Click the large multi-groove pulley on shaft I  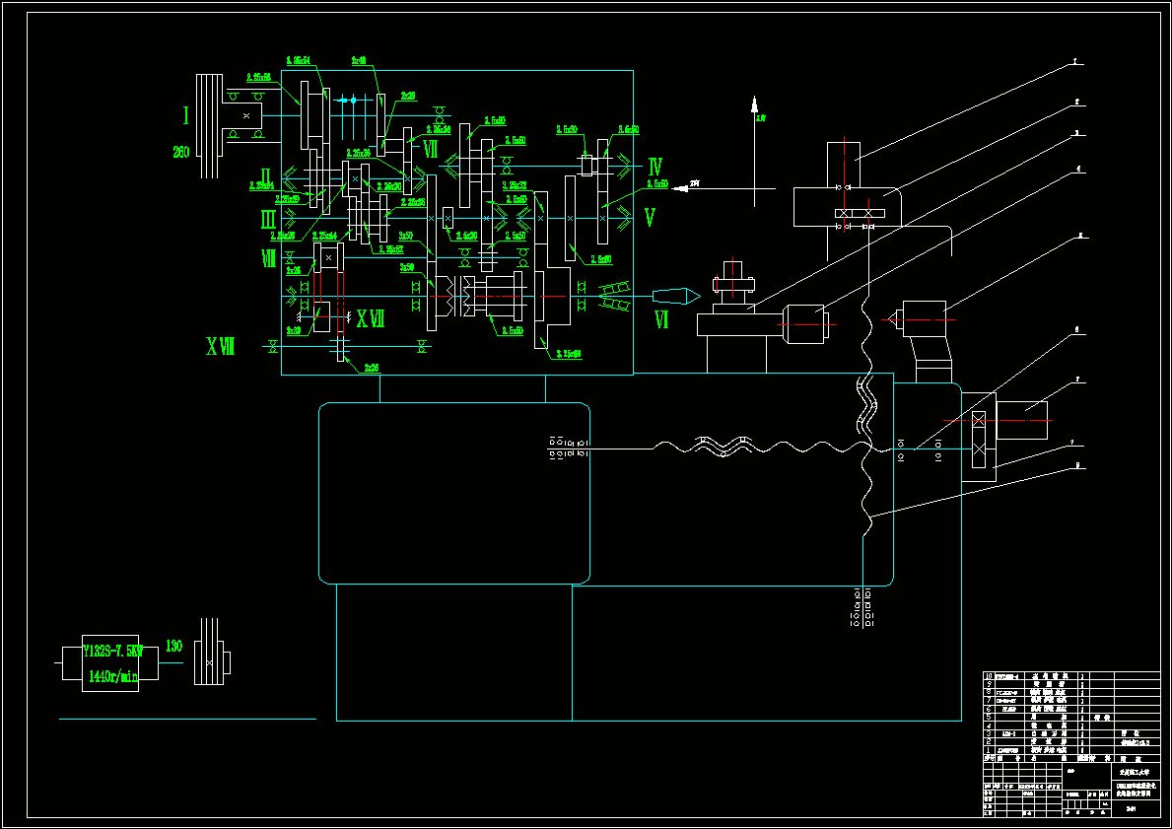point(209,126)
